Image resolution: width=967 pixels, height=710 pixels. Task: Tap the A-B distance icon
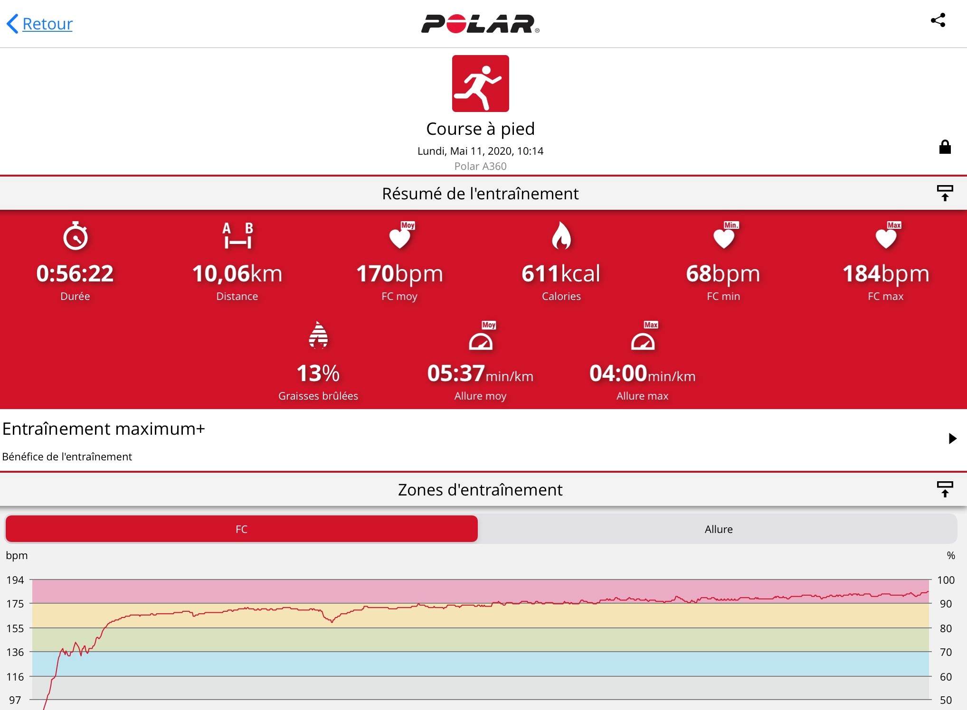coord(237,236)
